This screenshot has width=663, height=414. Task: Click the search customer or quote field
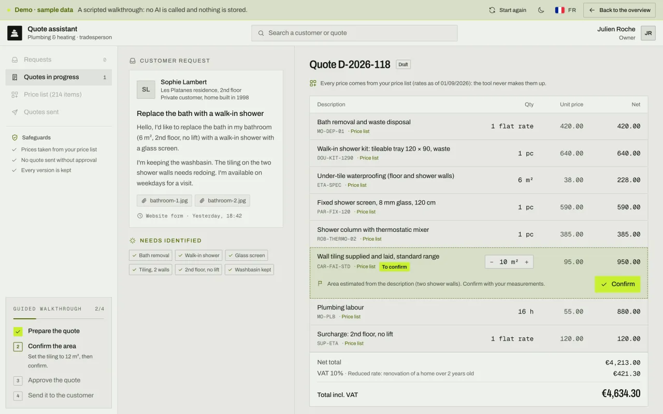354,33
